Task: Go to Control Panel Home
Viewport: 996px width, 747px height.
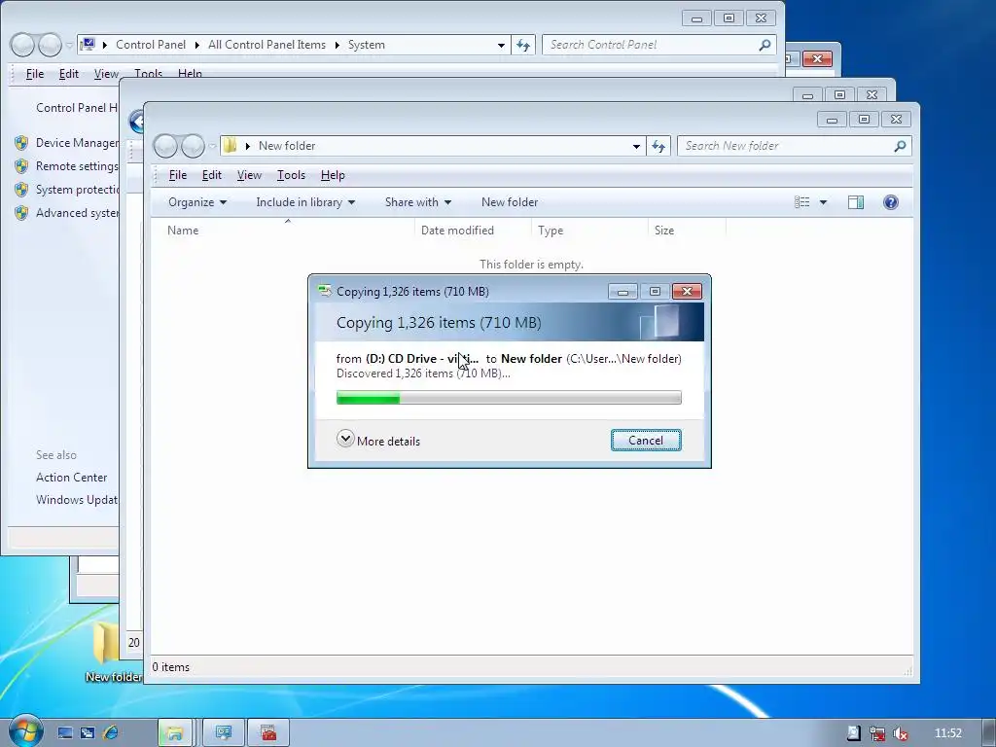Action: click(77, 107)
